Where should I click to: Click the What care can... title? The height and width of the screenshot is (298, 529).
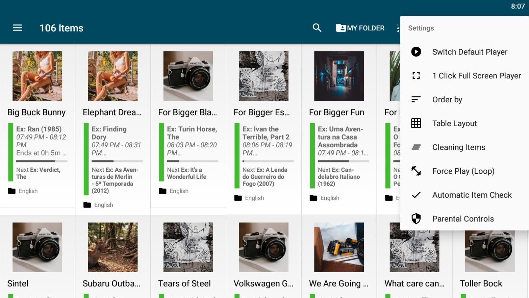[414, 283]
